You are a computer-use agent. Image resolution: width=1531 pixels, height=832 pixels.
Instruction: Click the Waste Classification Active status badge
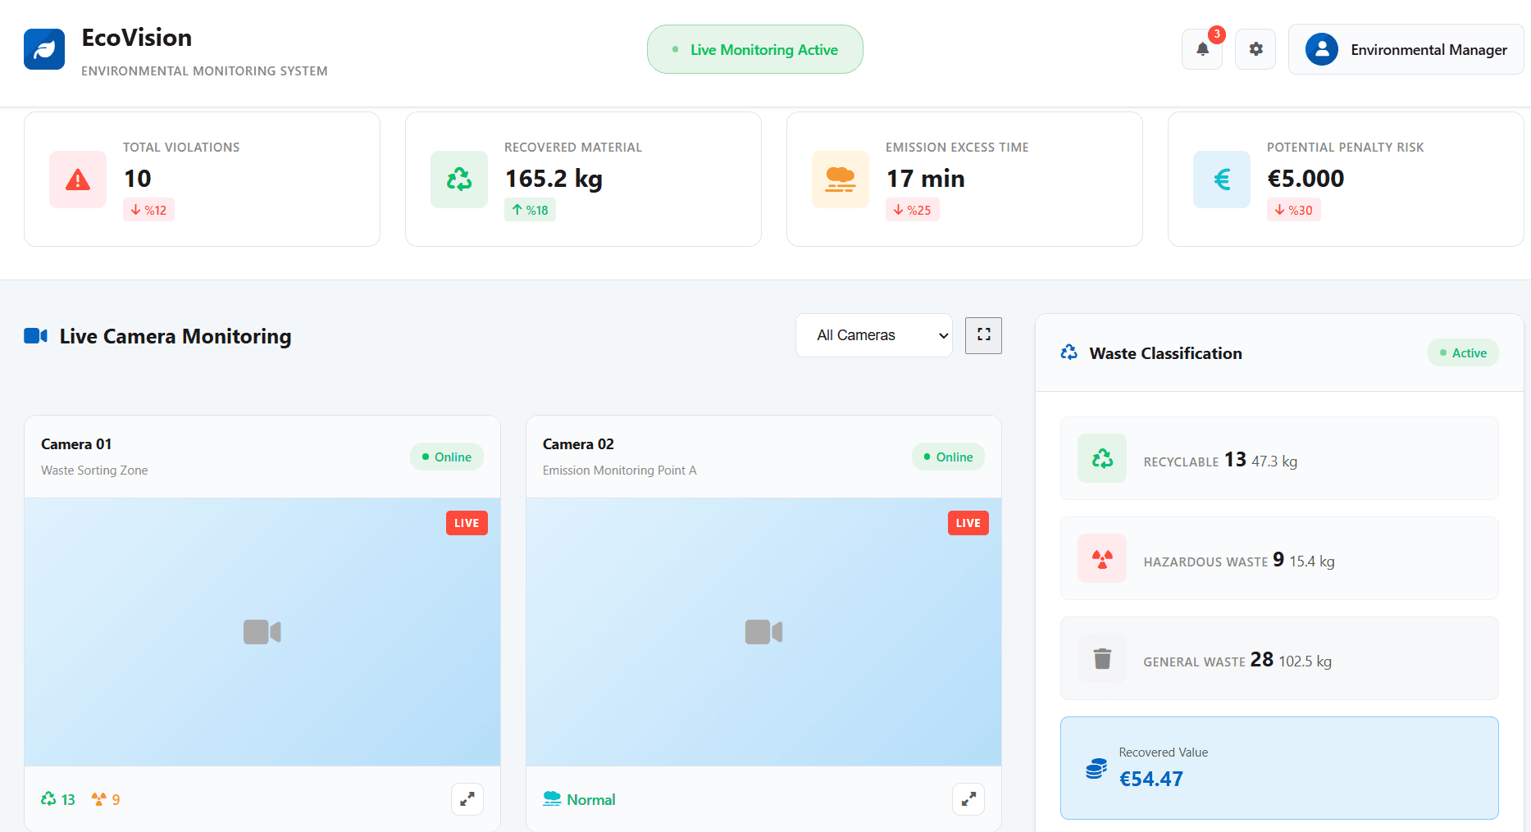pos(1463,353)
